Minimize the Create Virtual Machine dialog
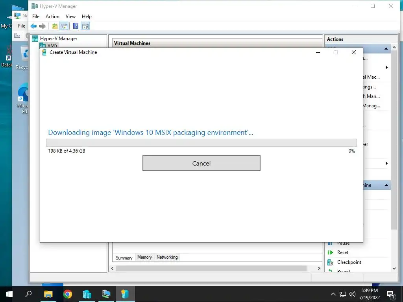The height and width of the screenshot is (302, 403). pos(318,52)
